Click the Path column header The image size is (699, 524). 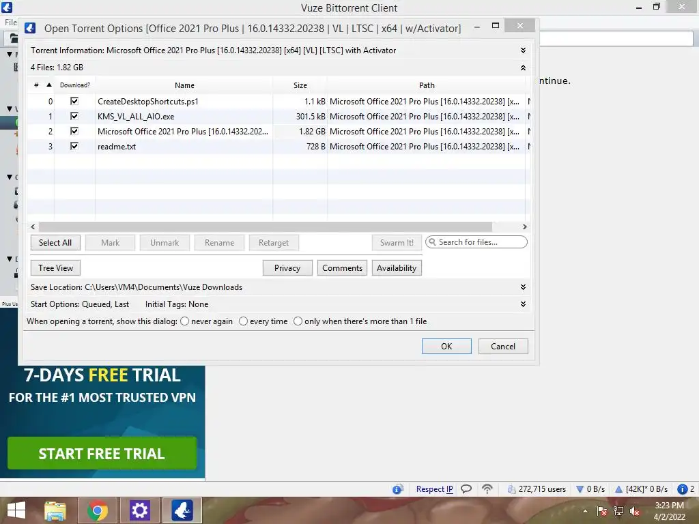[427, 85]
